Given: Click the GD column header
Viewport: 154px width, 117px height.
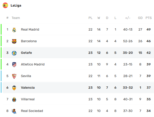Looking at the screenshot, I should pos(140,18).
